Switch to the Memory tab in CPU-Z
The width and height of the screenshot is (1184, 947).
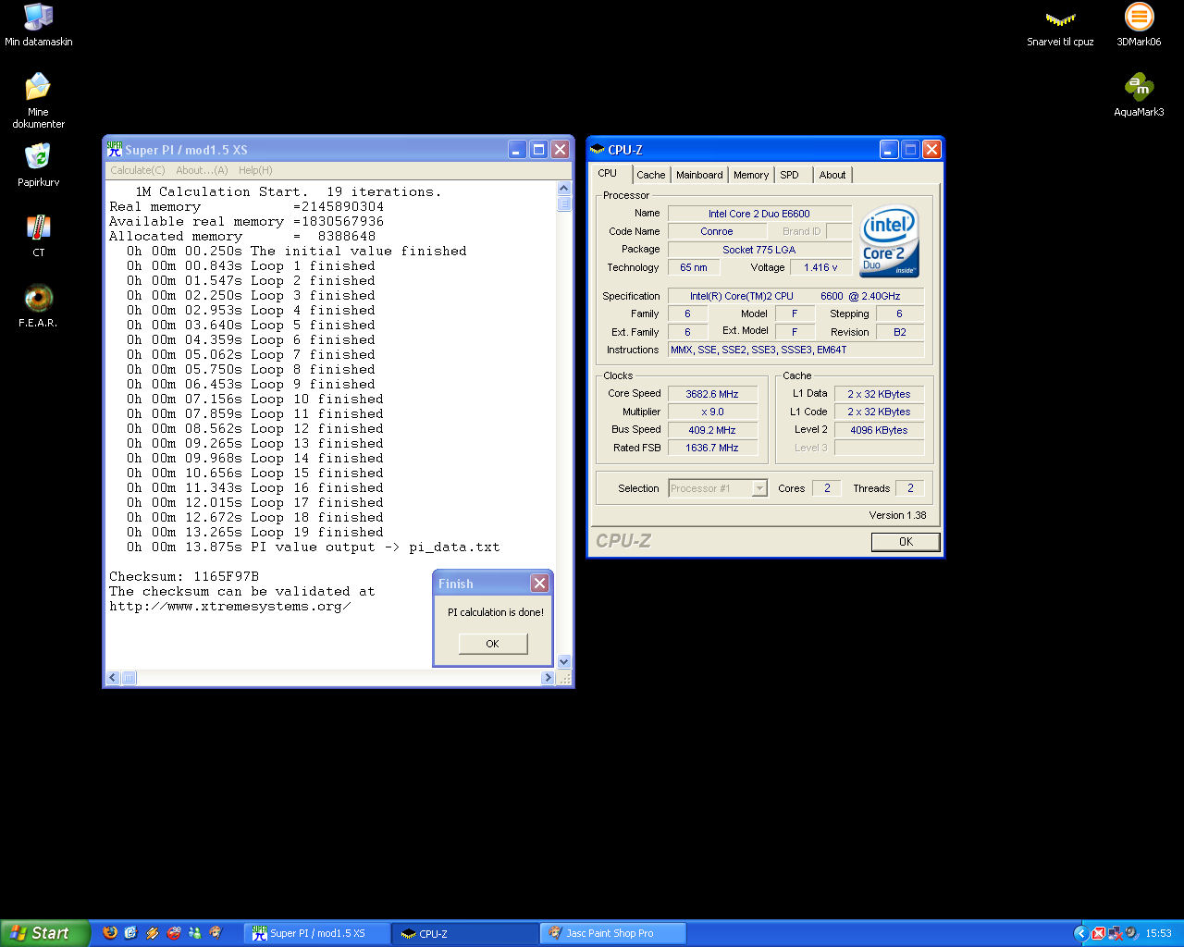point(751,175)
